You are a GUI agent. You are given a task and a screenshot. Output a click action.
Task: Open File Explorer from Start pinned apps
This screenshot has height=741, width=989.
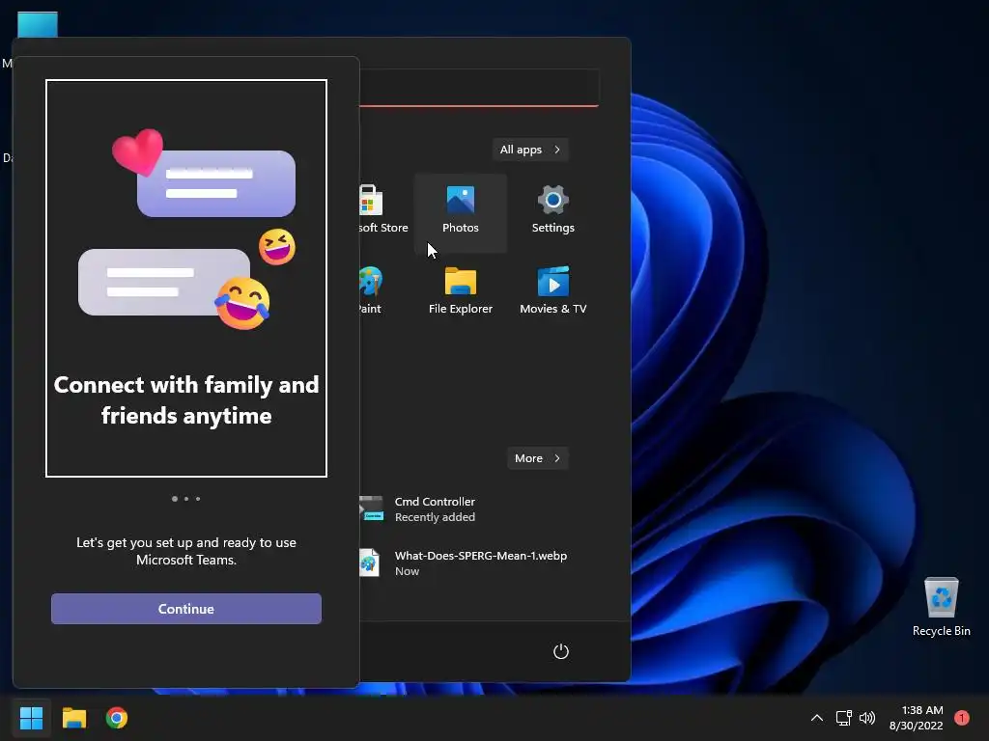(x=461, y=291)
